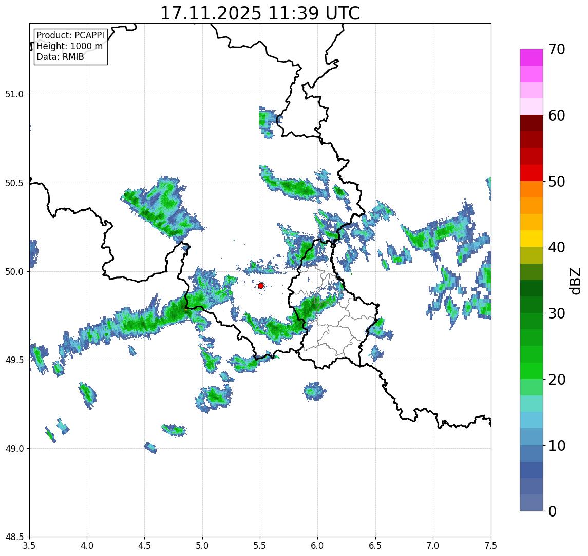Click the magenta top swatch of colorbar

[532, 57]
